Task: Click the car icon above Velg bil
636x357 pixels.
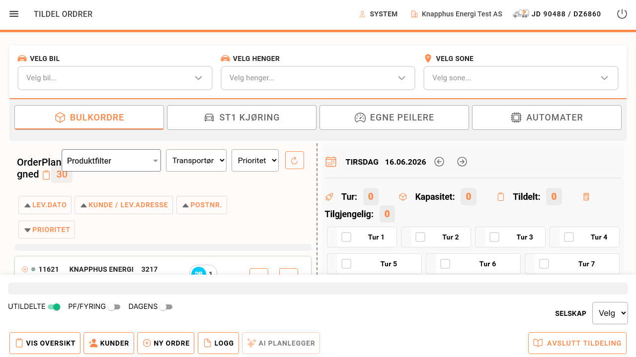Action: [x=22, y=59]
